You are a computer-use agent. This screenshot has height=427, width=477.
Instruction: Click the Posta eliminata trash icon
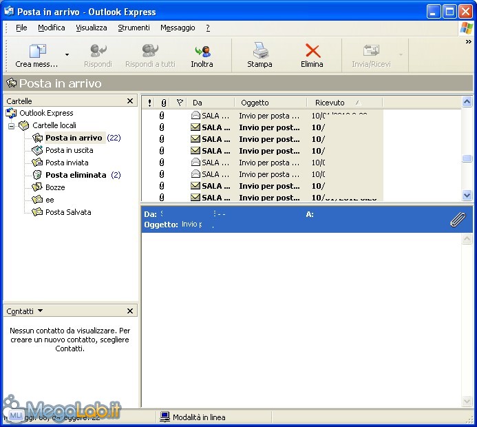tap(37, 175)
